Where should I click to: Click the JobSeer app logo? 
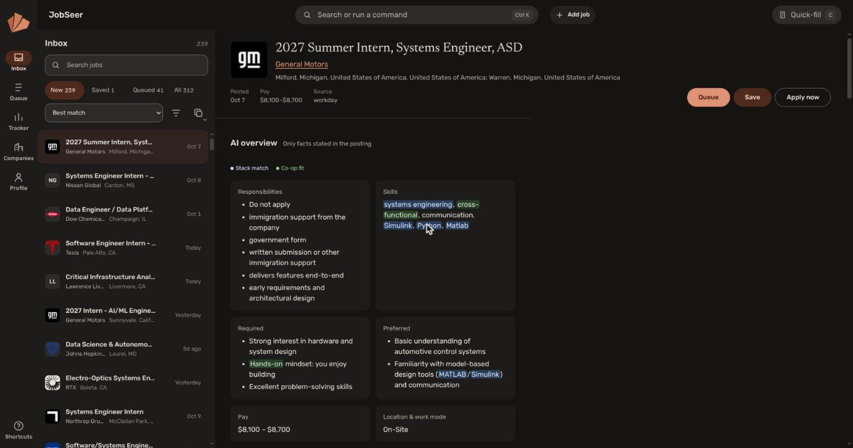point(19,23)
